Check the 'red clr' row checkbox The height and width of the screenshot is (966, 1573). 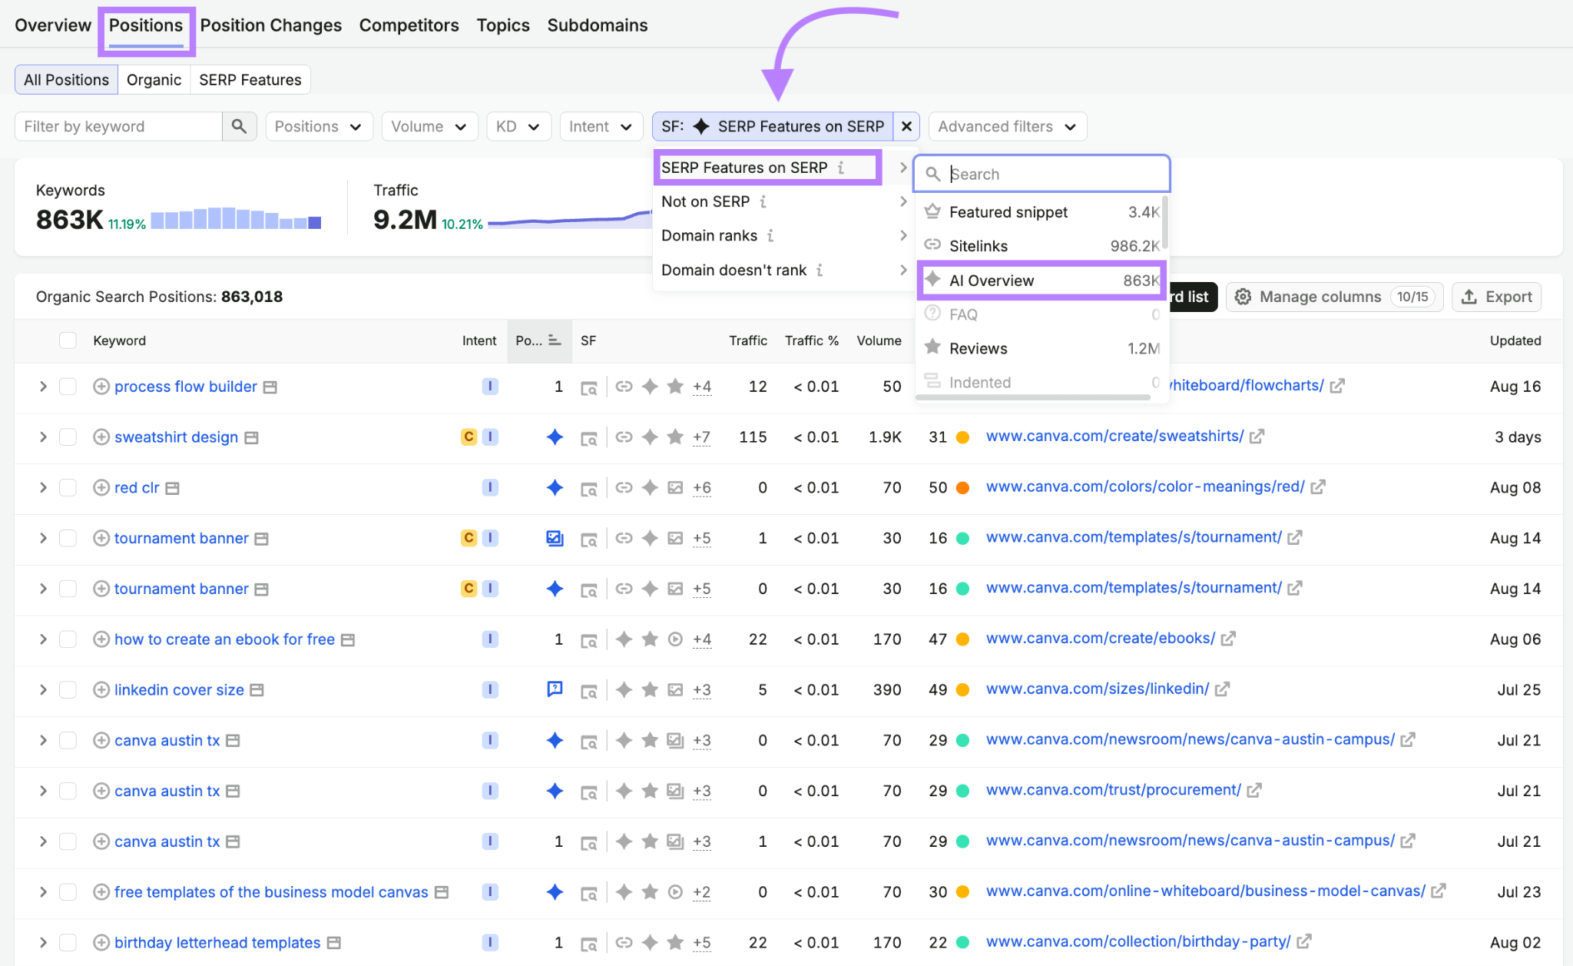tap(68, 487)
